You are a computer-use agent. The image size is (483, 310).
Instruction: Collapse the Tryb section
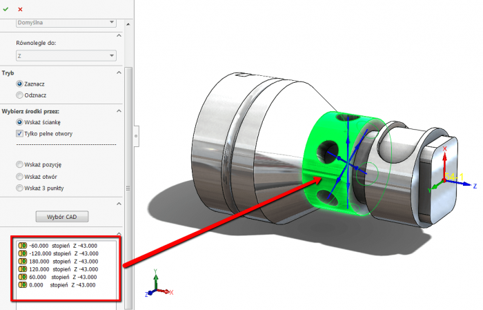coord(118,72)
